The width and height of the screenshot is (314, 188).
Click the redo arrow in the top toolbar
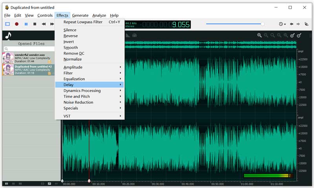tap(298, 24)
